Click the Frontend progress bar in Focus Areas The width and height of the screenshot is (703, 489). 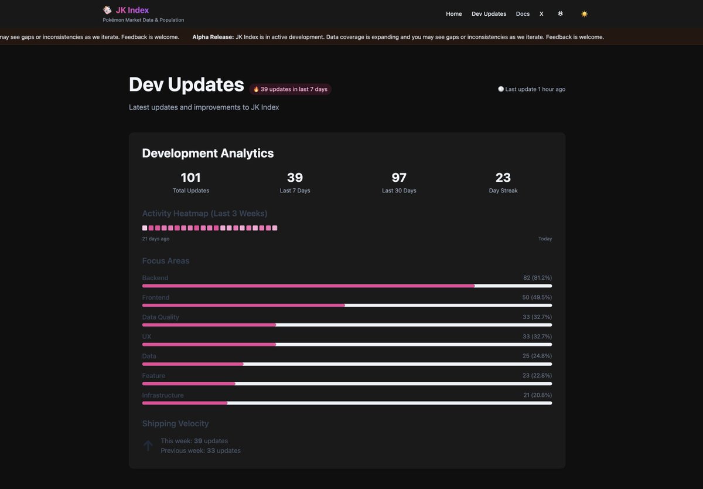click(346, 305)
